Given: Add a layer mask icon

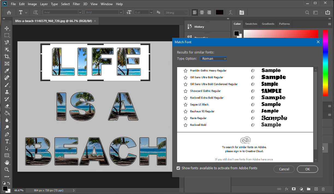Looking at the screenshot, I should (294, 189).
